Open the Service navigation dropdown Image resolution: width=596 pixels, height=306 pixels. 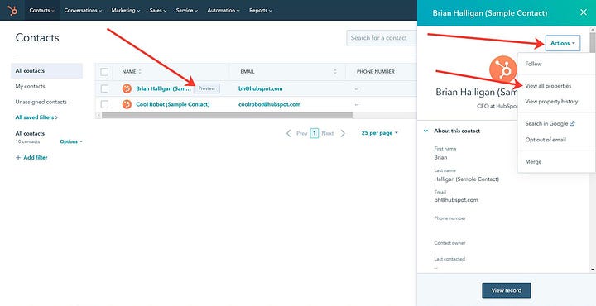[186, 10]
